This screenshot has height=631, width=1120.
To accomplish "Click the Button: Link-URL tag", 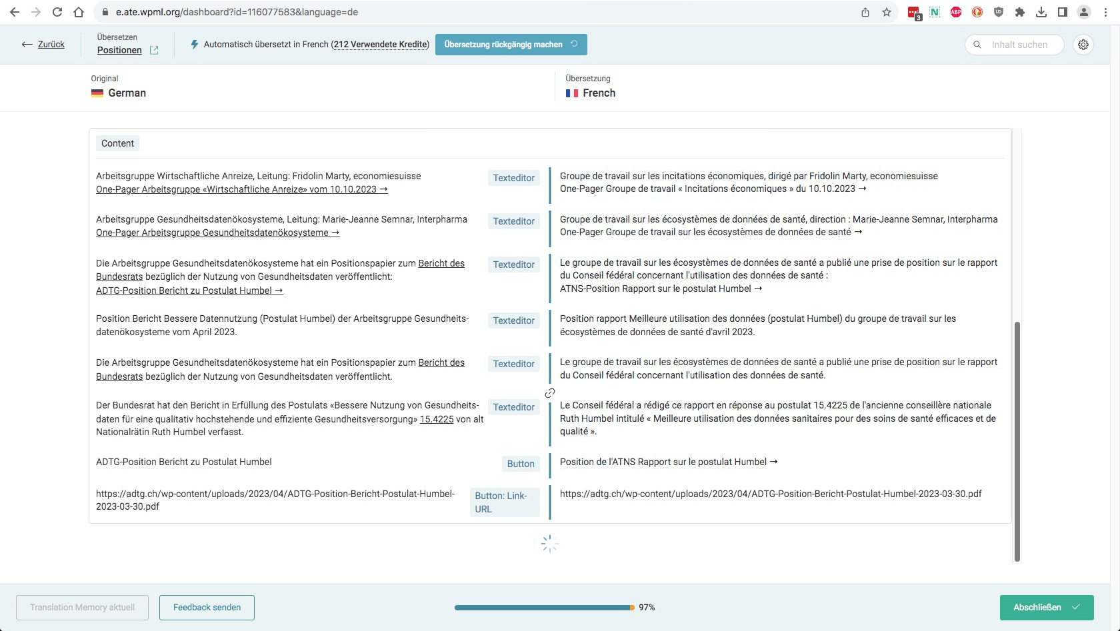I will coord(505,502).
